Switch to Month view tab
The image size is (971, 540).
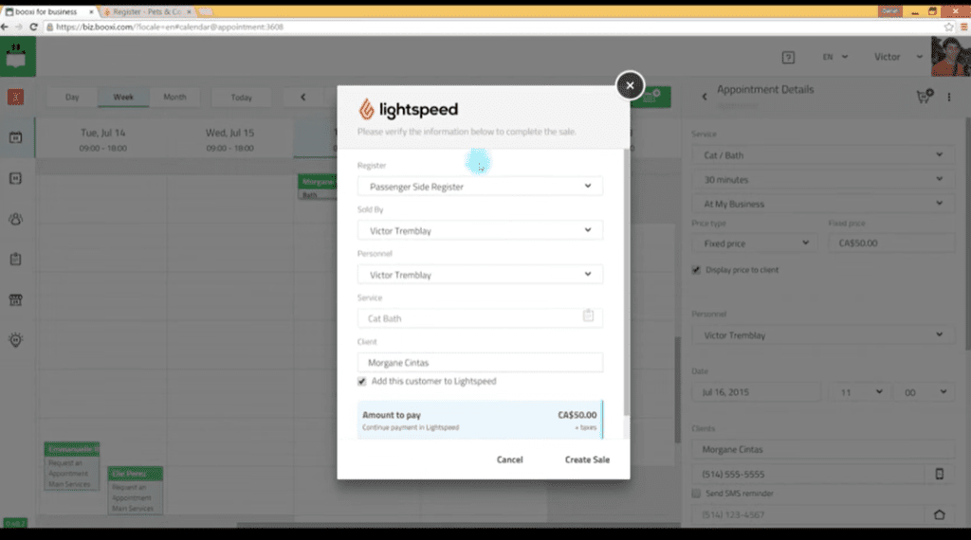[174, 98]
